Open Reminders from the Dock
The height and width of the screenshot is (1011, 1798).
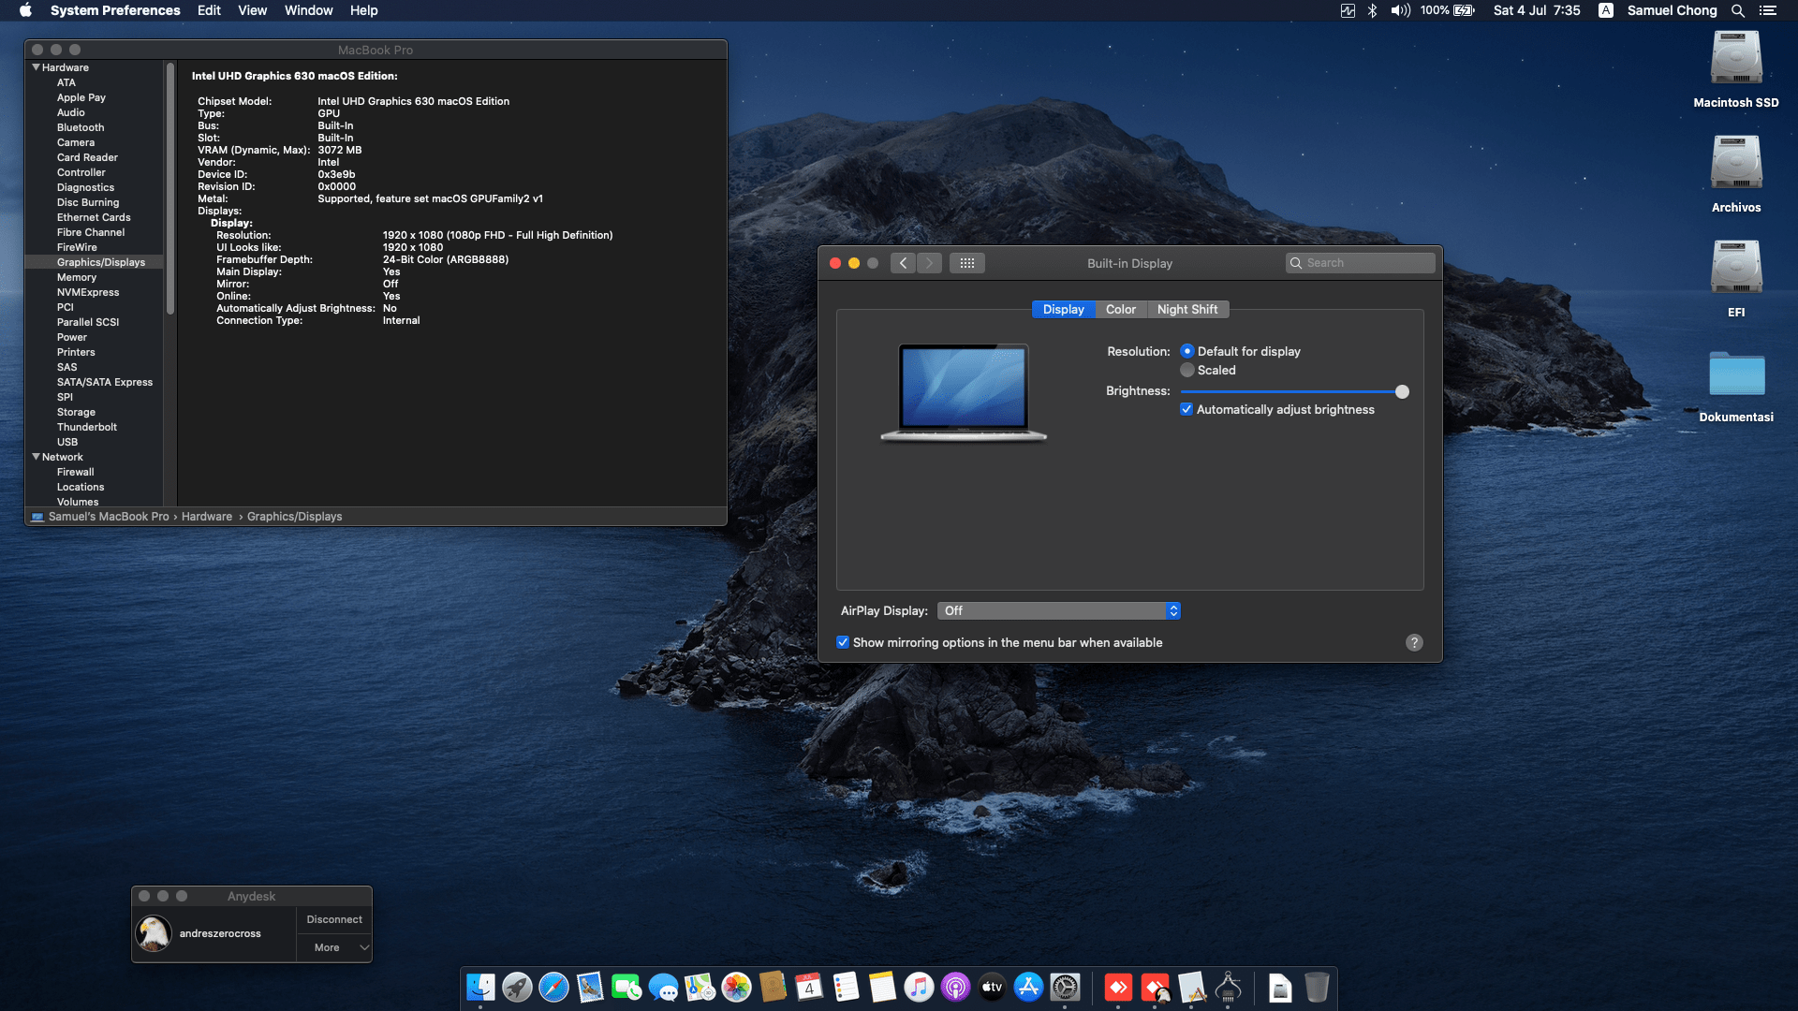(x=846, y=987)
